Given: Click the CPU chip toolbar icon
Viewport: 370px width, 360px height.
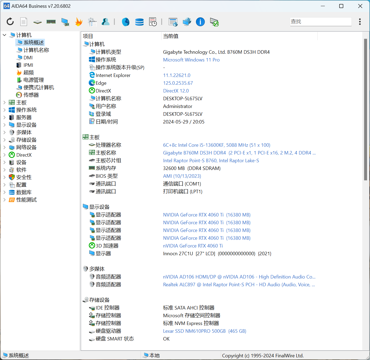Looking at the screenshot, I should tap(37, 22).
